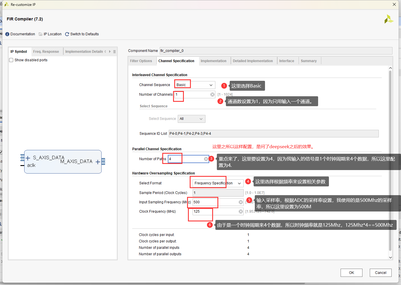Clear the Number of Paths field
Image resolution: width=401 pixels, height=285 pixels.
pos(206,159)
